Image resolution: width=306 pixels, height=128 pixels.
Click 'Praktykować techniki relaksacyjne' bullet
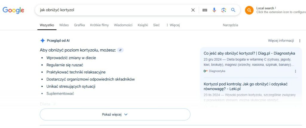coord(76,72)
